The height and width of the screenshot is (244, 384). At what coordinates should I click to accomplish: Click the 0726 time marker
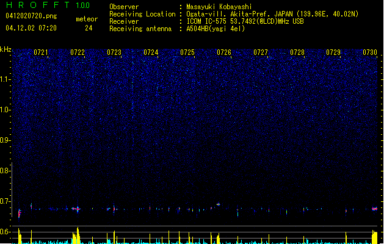[224, 52]
